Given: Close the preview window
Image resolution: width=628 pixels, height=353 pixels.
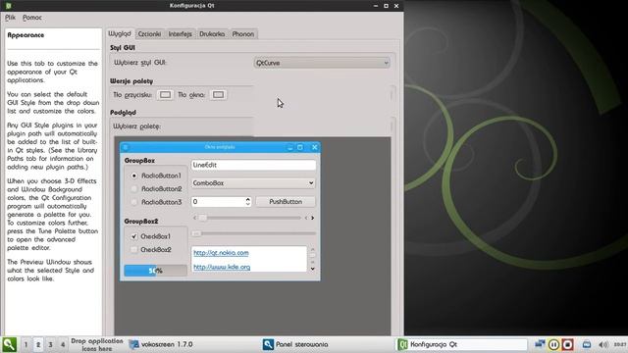Looking at the screenshot, I should pos(315,147).
